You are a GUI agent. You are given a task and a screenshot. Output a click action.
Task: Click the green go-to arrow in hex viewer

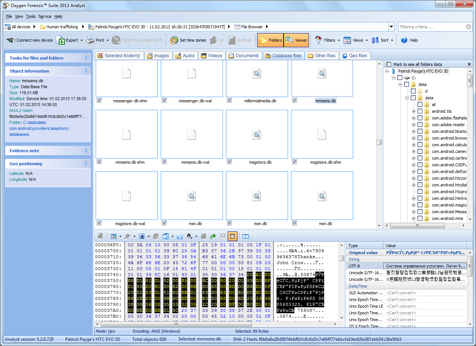213,236
